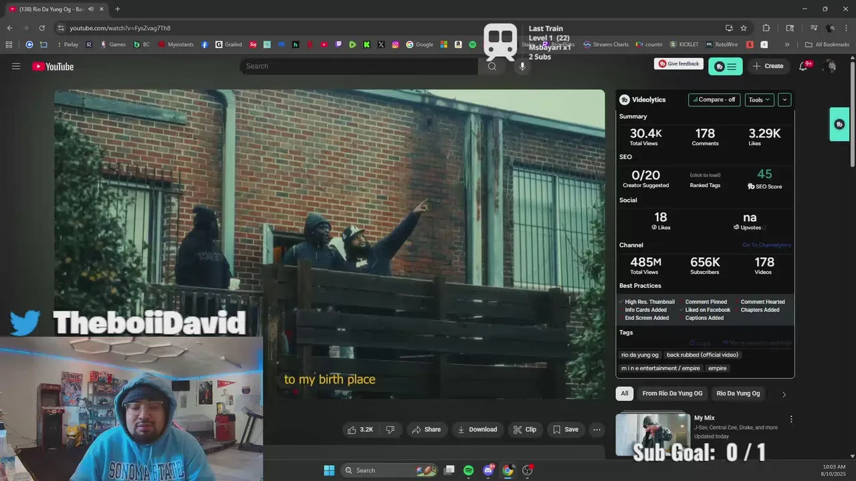Select the From Rio Da Yung OG chip
The height and width of the screenshot is (481, 856).
[x=672, y=393]
